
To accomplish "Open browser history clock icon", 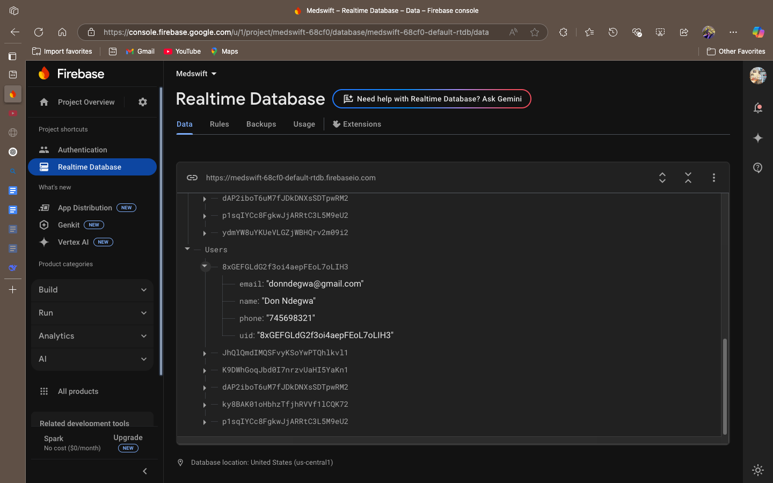I will (613, 32).
